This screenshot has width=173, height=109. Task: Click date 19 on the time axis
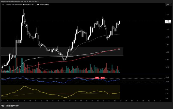(81, 101)
